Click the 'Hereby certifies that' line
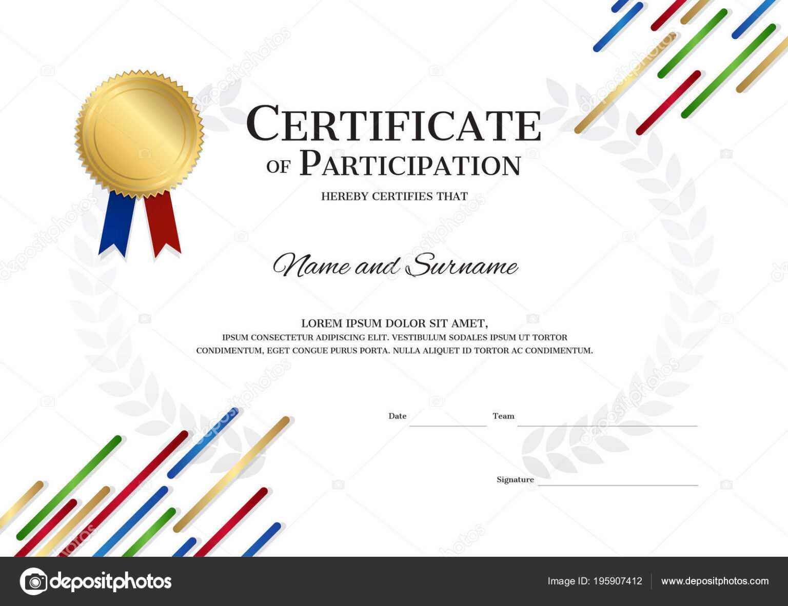 [394, 196]
